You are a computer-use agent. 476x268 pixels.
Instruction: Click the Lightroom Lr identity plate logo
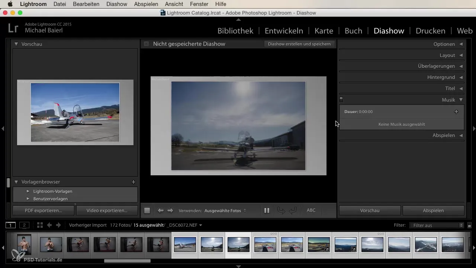14,28
